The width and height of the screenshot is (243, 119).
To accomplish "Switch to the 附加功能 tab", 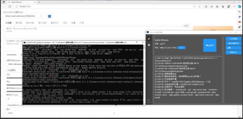I will pos(30,23).
